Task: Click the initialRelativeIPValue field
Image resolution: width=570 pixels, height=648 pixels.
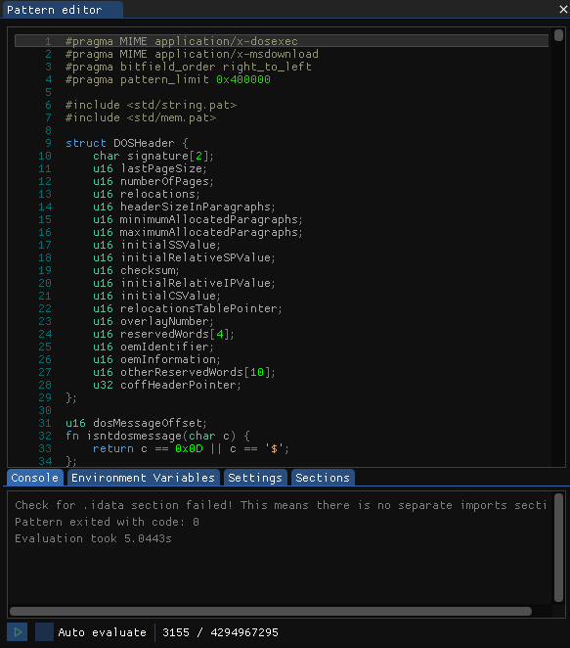Action: (x=184, y=283)
